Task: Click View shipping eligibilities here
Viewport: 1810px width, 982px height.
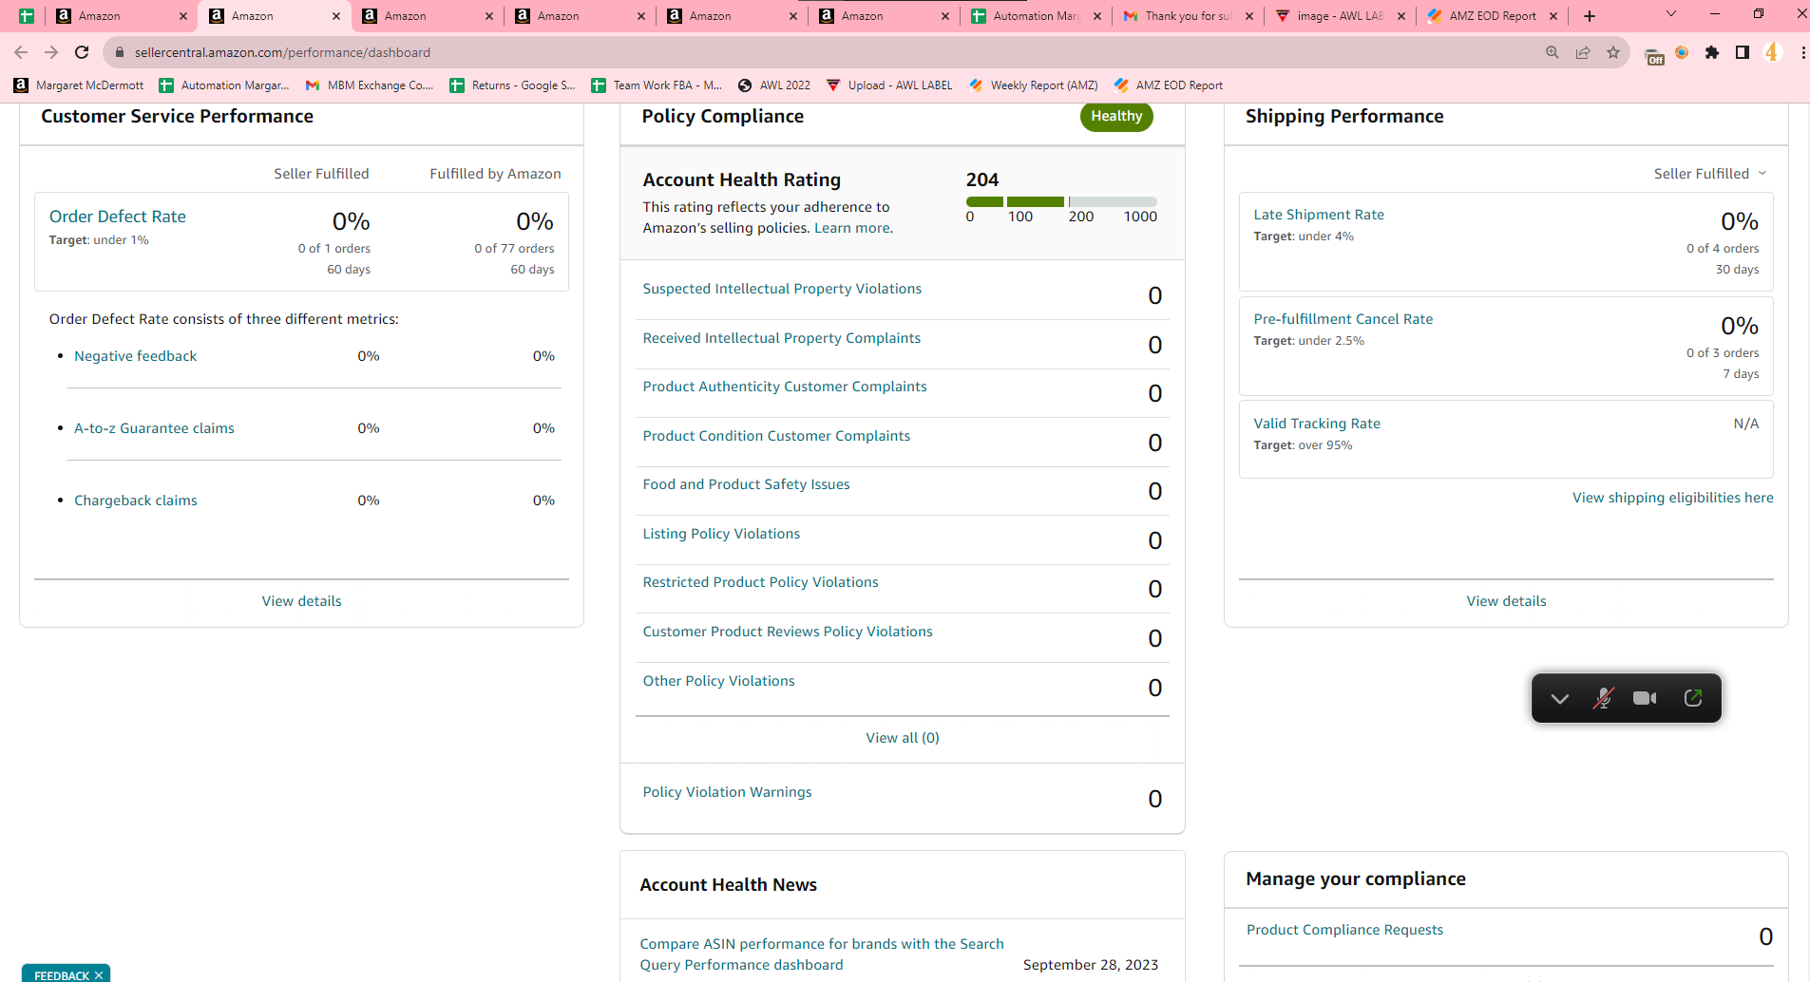Action: [x=1672, y=498]
